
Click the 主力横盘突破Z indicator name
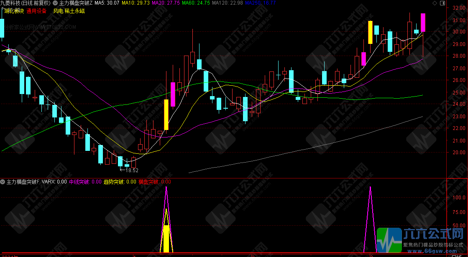click(76, 3)
